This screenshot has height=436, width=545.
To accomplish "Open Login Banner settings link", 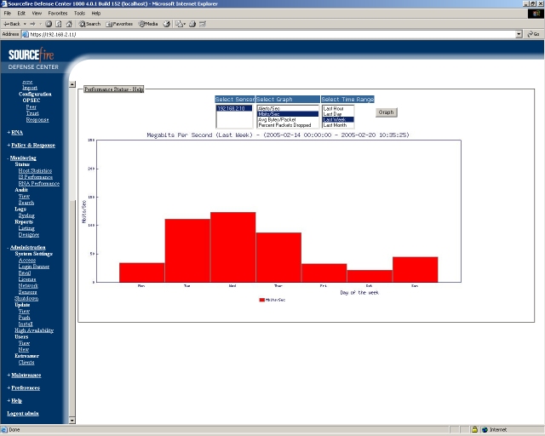I will [x=34, y=267].
